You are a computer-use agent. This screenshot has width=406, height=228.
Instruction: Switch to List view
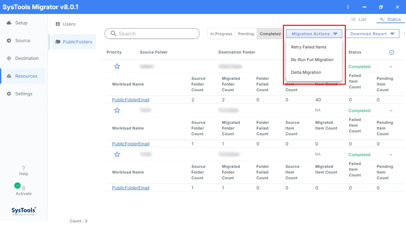(x=359, y=19)
